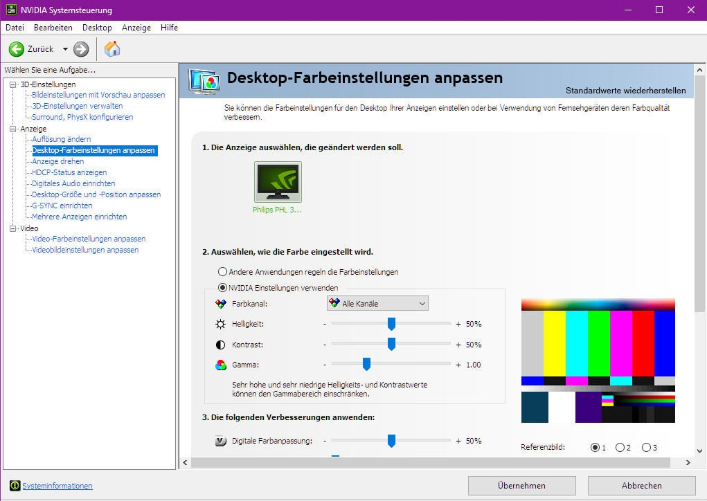Image resolution: width=707 pixels, height=501 pixels.
Task: Open the Desktop menu
Action: tap(97, 28)
